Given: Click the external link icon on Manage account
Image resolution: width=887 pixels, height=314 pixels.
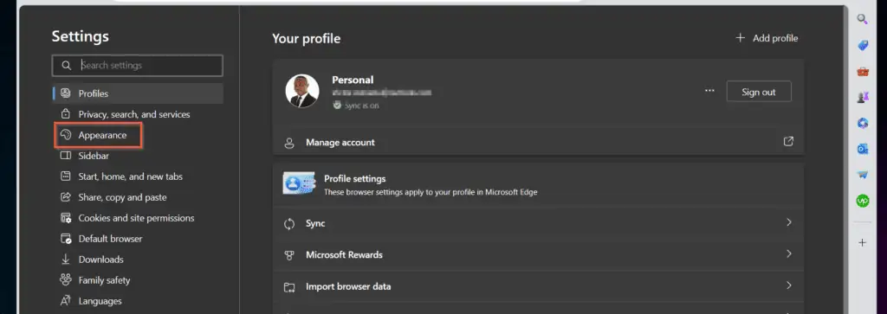Looking at the screenshot, I should (x=788, y=142).
